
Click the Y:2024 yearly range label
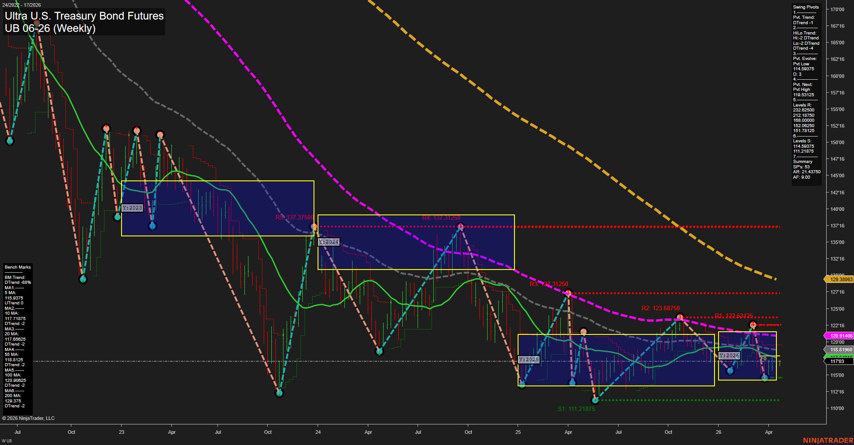(x=329, y=242)
